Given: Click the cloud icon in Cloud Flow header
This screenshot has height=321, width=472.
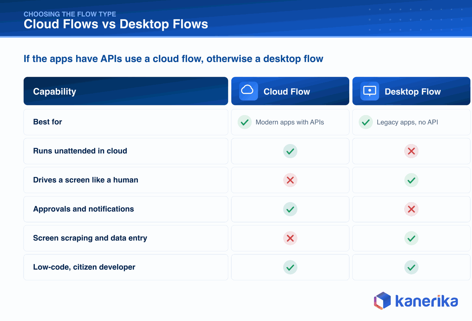Looking at the screenshot, I should pos(248,91).
